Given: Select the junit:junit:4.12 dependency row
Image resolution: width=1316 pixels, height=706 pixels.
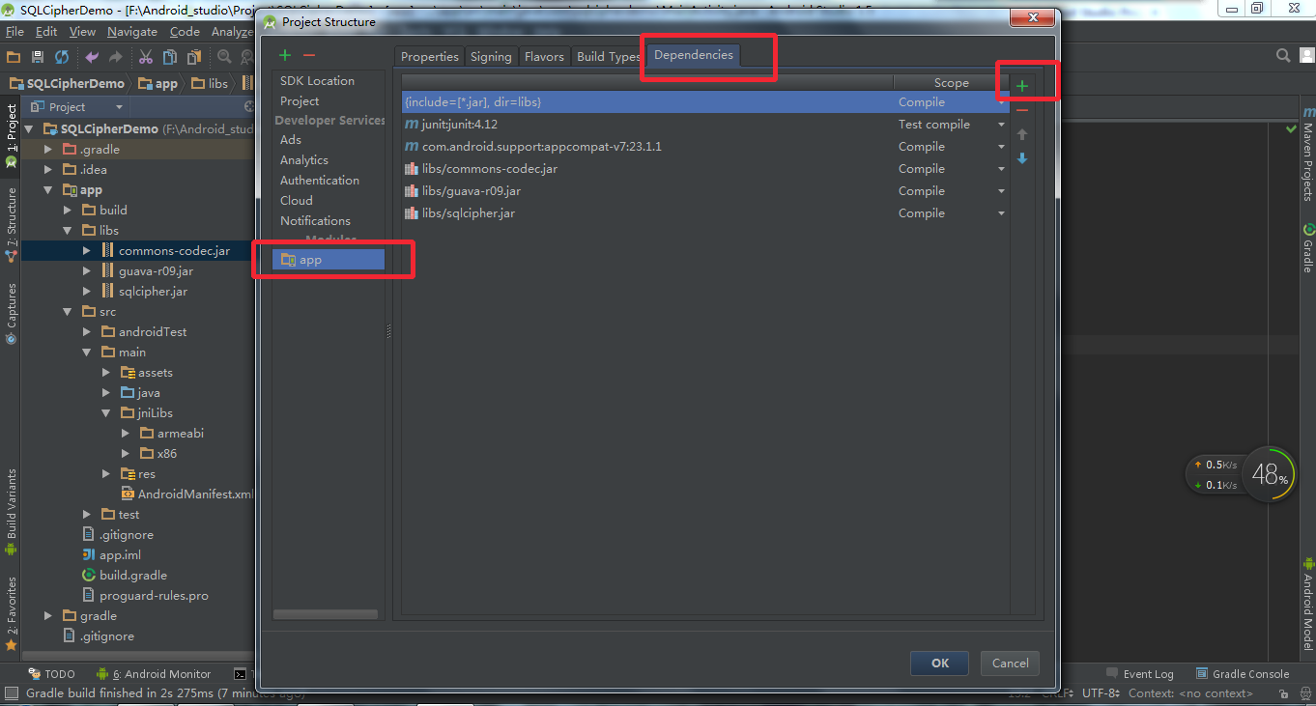Looking at the screenshot, I should [x=705, y=125].
